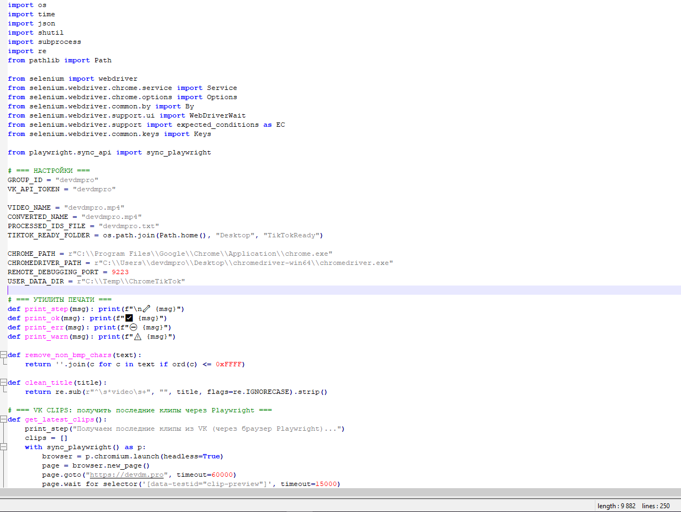Click the CHROMEDRIVER_PATH assignment line
Screen dimensions: 681x512
(x=200, y=263)
